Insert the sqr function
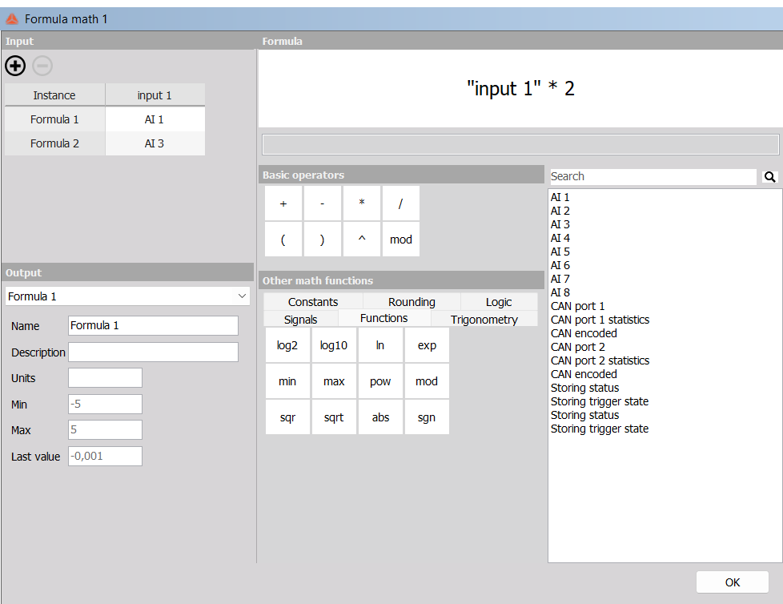This screenshot has height=604, width=783. [287, 417]
